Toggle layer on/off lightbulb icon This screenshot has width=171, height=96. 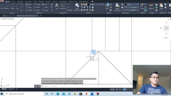click(x=82, y=5)
